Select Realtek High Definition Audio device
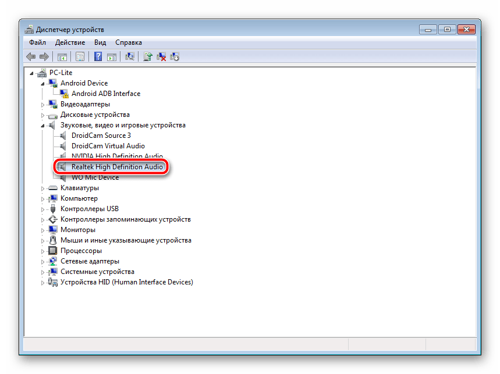Screen dimensions: 500x374 117,167
